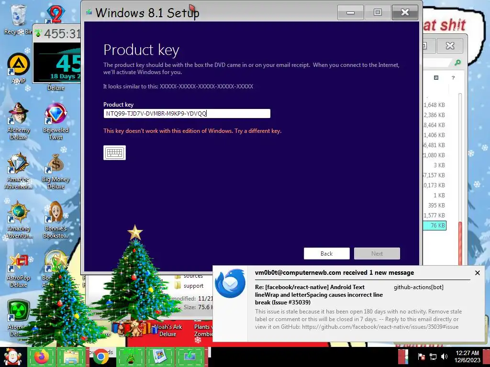
Task: Click the Action Center flag tray icon
Action: click(x=421, y=356)
